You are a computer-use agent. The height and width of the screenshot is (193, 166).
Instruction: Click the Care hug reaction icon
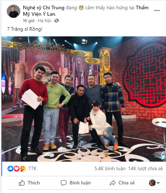click(x=23, y=169)
